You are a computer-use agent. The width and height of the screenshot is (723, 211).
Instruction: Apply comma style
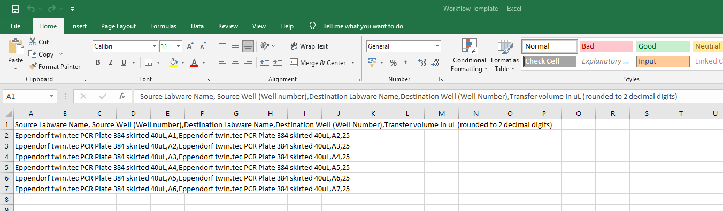coord(406,62)
